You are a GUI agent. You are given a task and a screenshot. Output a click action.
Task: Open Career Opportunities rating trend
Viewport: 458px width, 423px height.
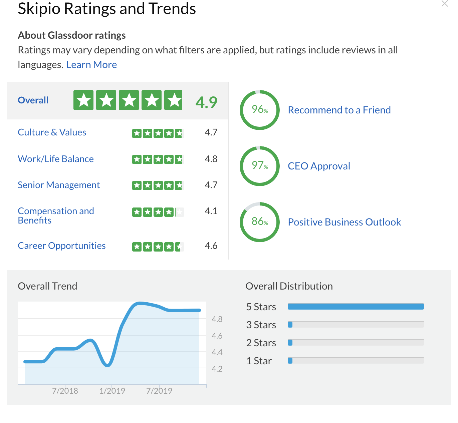point(62,246)
